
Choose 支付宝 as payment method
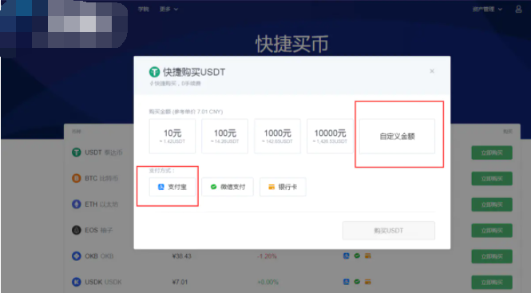(172, 187)
